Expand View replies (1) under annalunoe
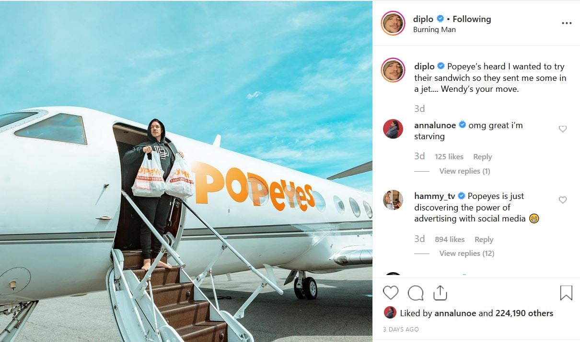 pyautogui.click(x=464, y=171)
